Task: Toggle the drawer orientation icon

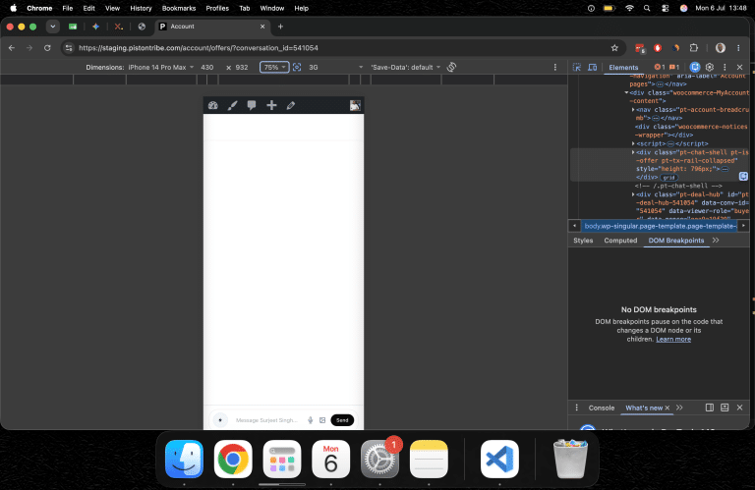Action: tap(709, 408)
